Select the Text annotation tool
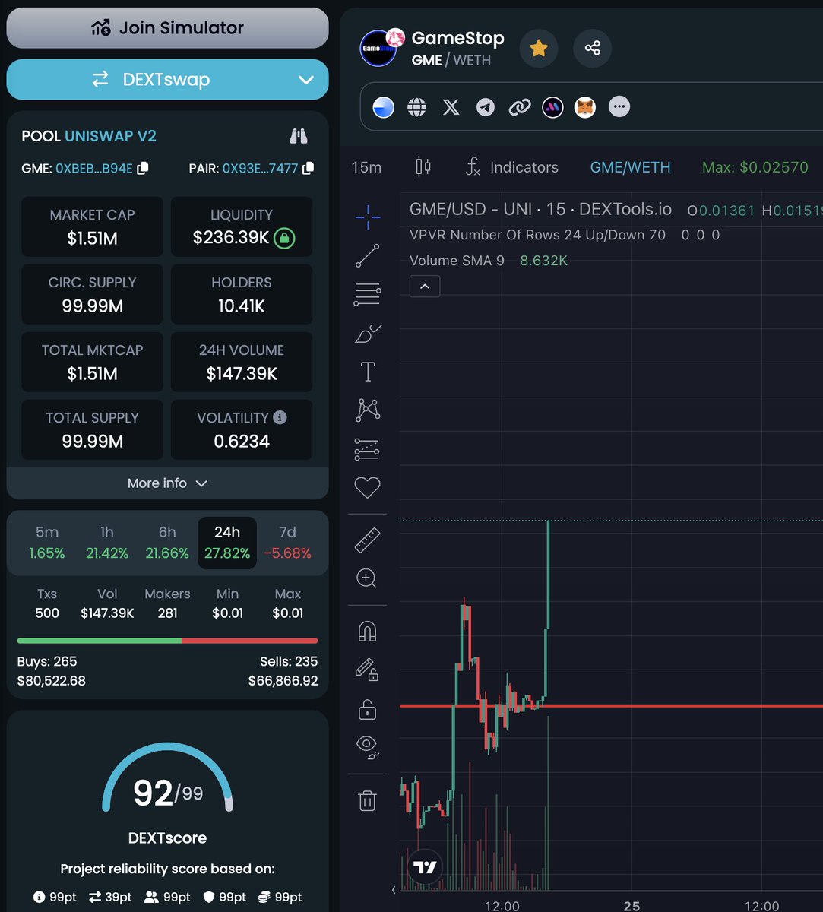823x912 pixels. click(368, 372)
